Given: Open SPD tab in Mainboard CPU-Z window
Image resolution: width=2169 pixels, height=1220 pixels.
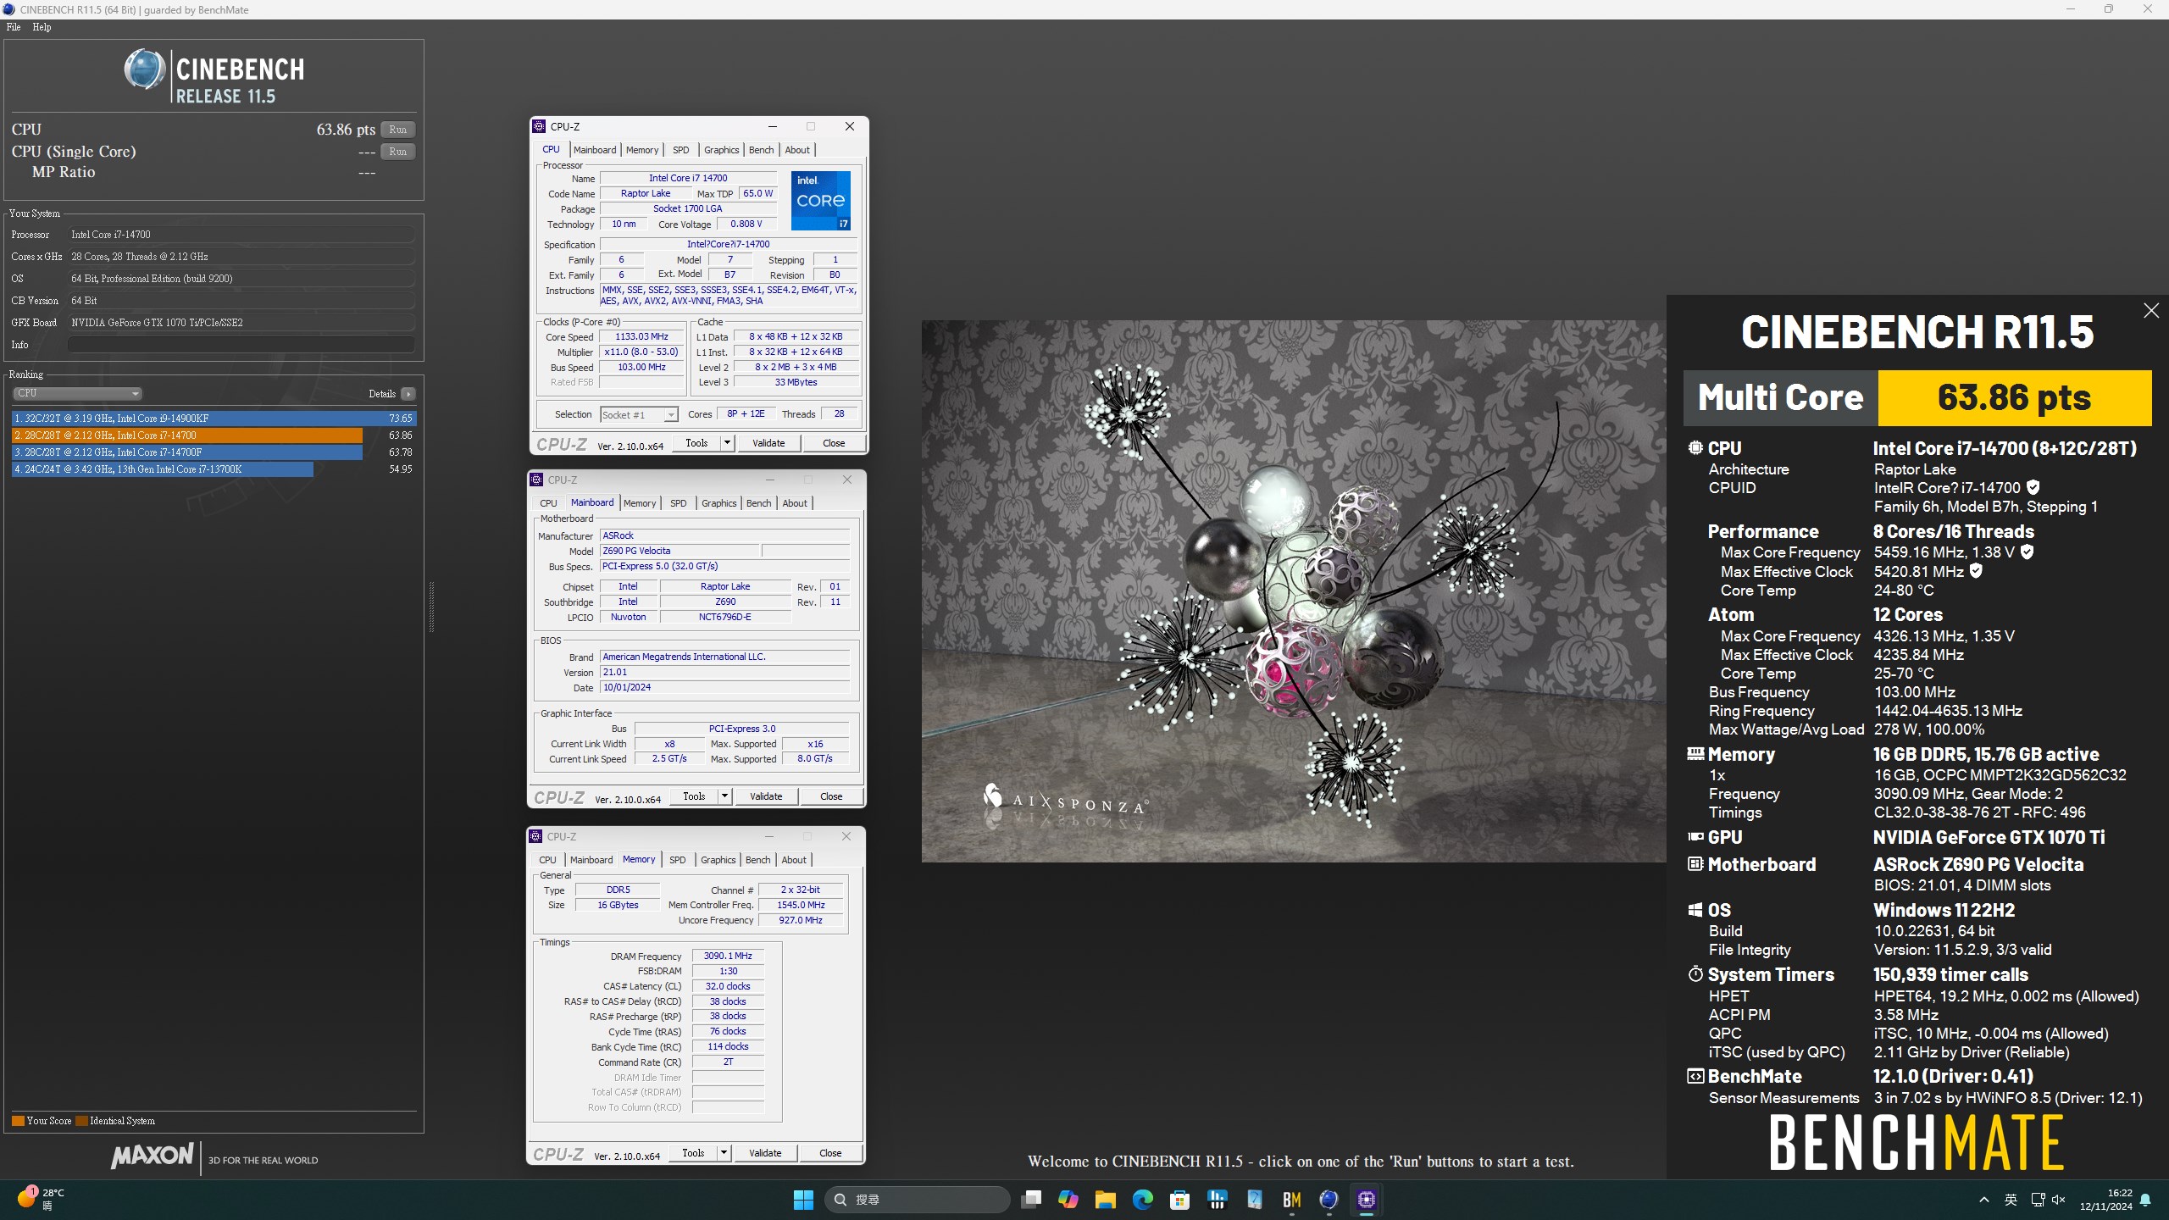Looking at the screenshot, I should click(x=679, y=503).
